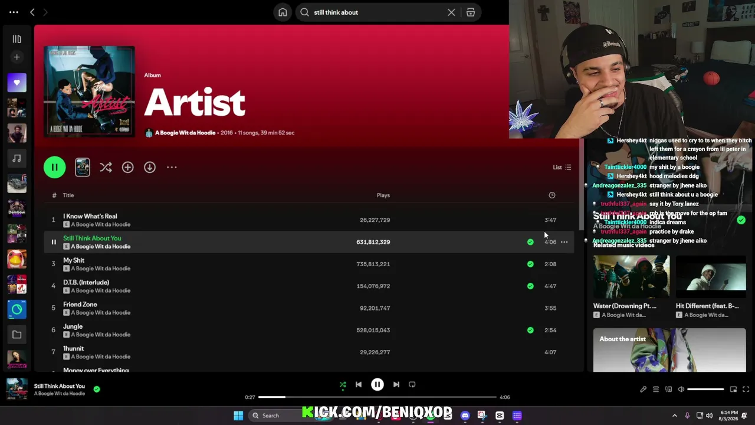Open artist link under Jungle track
This screenshot has height=425, width=755.
click(x=101, y=335)
